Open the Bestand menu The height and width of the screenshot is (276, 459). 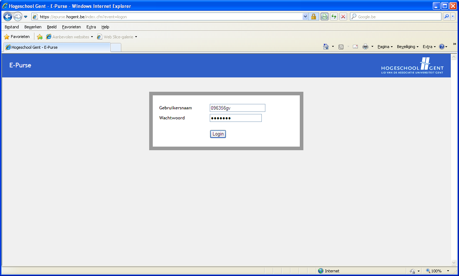(12, 27)
